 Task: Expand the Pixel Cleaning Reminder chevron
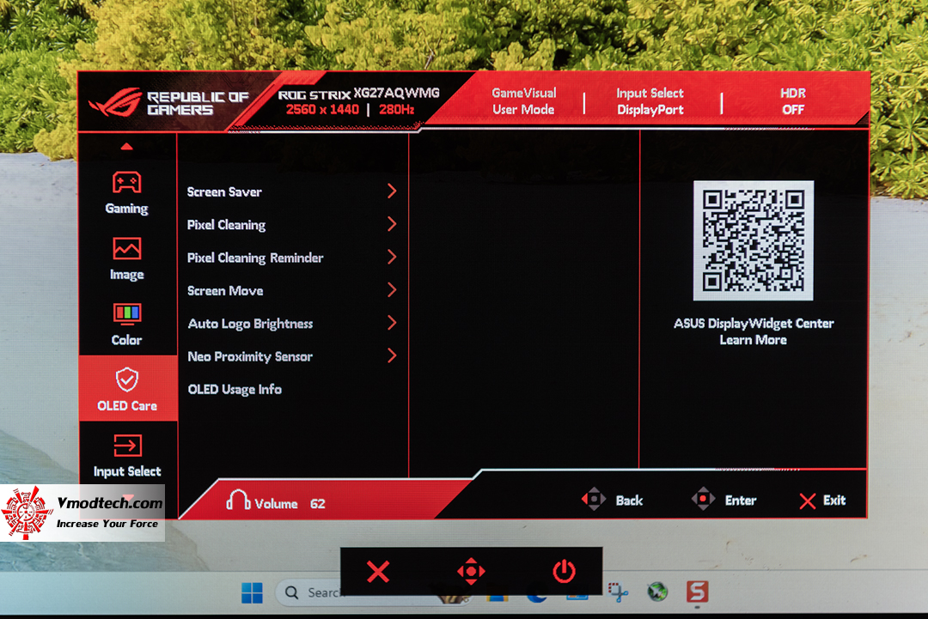[x=392, y=258]
